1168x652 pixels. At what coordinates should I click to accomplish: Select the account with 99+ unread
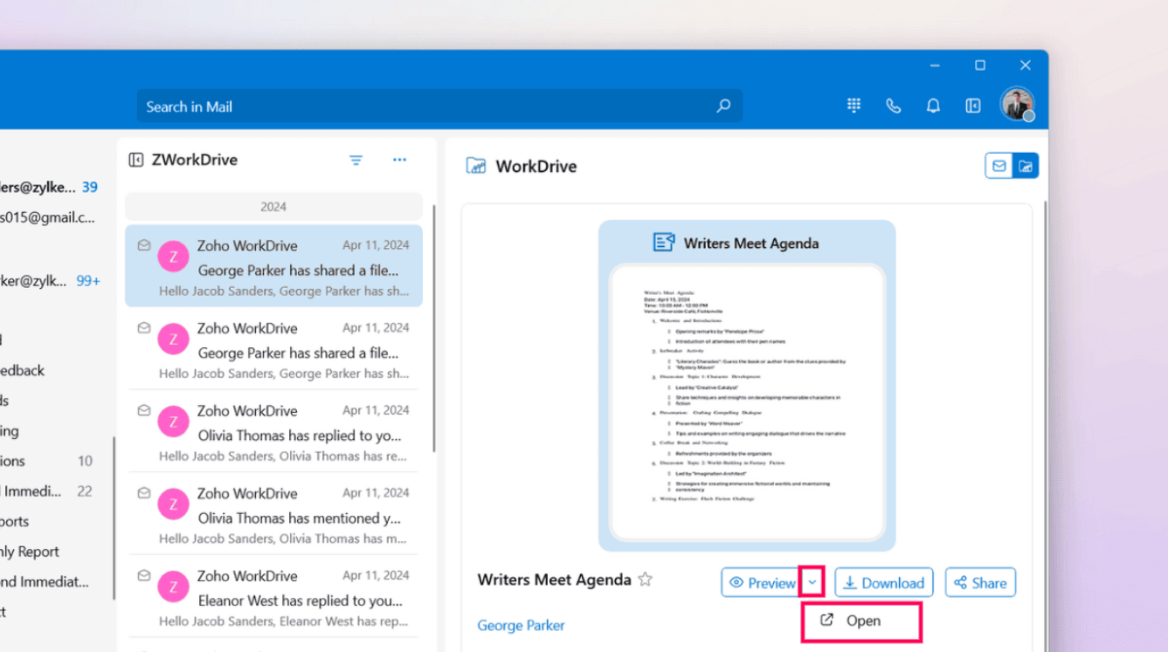[51, 280]
